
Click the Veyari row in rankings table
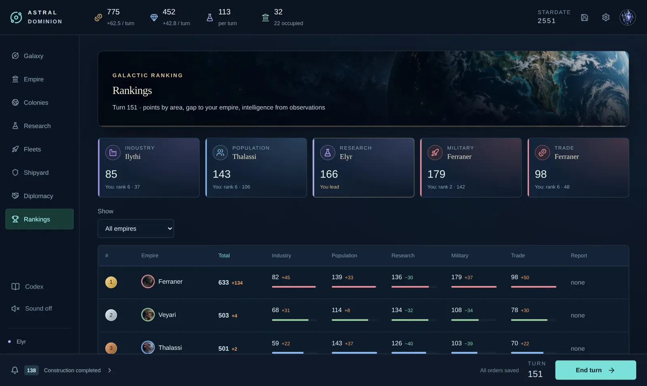(x=363, y=315)
